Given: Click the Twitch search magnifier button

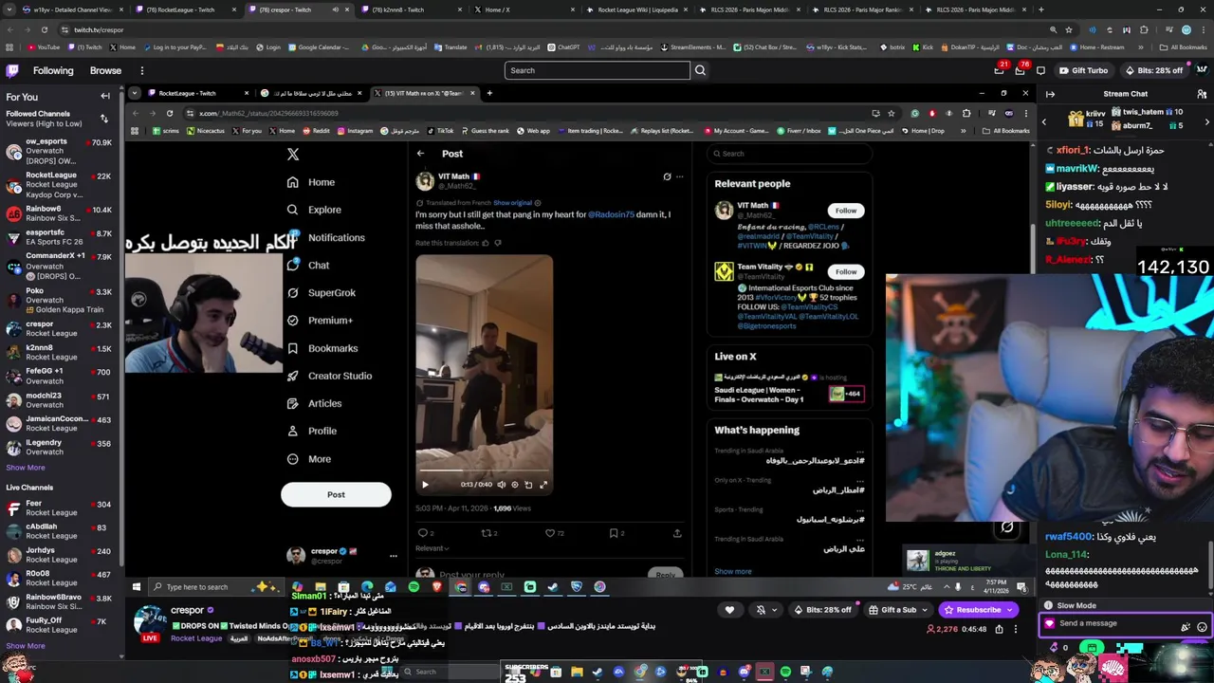Looking at the screenshot, I should point(700,70).
